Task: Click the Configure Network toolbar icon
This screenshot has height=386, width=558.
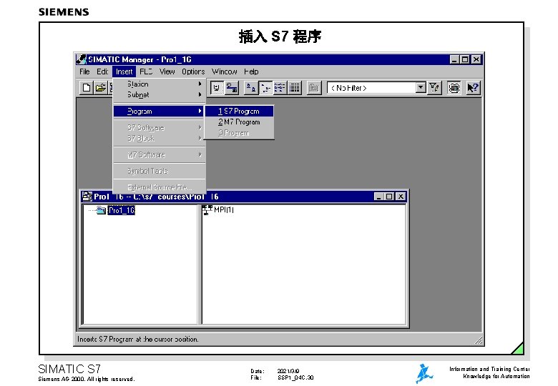Action: [x=232, y=87]
